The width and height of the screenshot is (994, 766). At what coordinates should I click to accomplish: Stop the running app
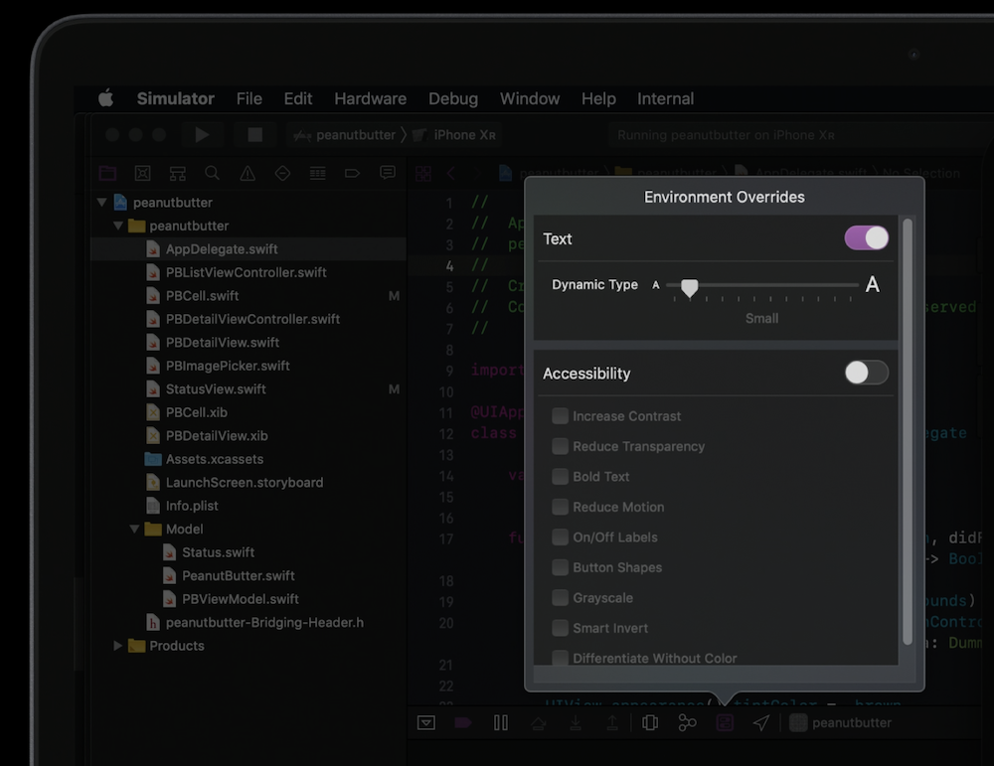coord(254,135)
